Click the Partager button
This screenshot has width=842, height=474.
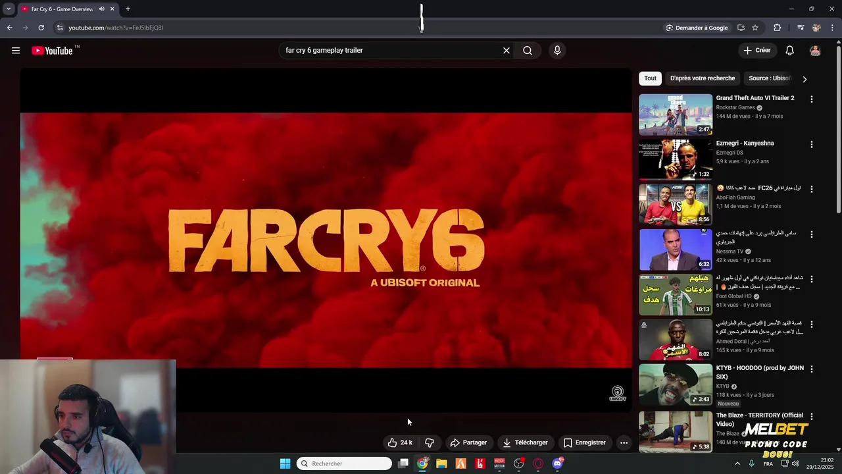point(468,442)
